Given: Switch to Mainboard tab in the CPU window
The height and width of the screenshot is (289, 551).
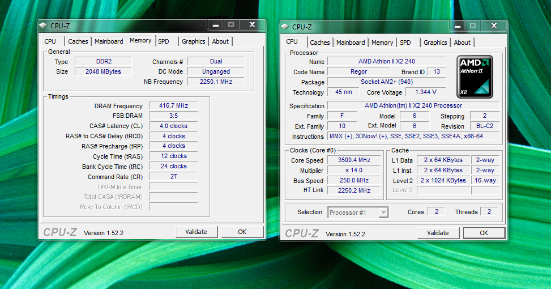Looking at the screenshot, I should pos(351,42).
